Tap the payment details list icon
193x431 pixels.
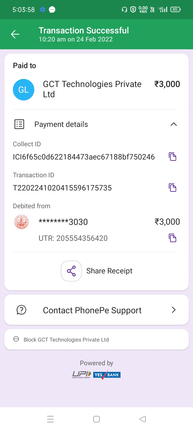click(x=19, y=124)
